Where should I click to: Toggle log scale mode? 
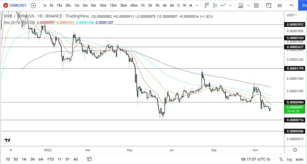pyautogui.click(x=289, y=159)
